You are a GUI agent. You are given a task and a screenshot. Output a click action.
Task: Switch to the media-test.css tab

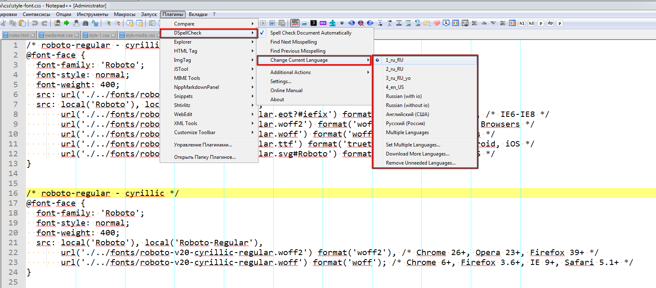[x=58, y=35]
